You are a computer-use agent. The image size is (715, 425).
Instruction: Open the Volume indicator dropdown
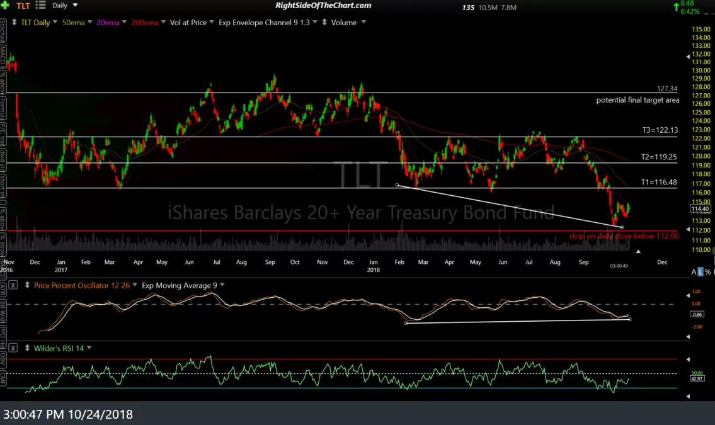tap(363, 22)
